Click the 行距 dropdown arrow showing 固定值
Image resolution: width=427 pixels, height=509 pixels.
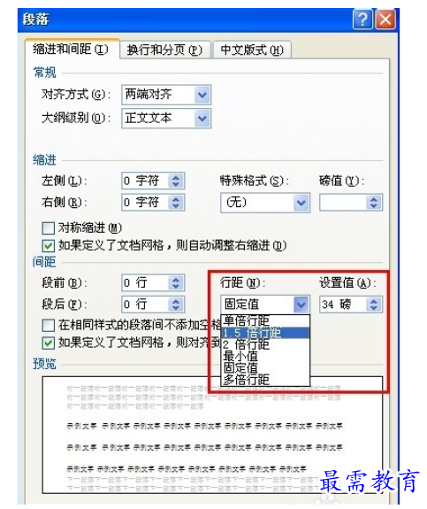(301, 305)
